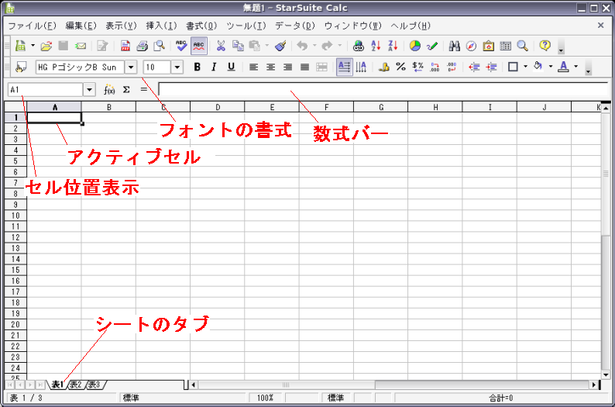
Task: Click the Open file folder icon
Action: 46,46
